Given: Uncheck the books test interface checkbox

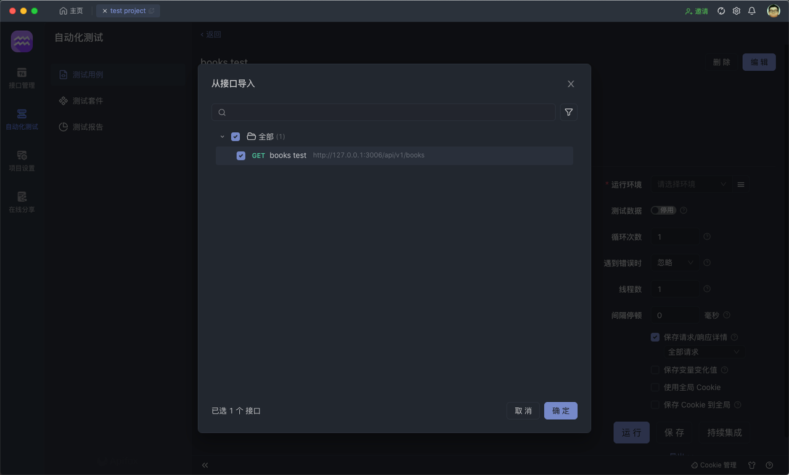Looking at the screenshot, I should (241, 156).
